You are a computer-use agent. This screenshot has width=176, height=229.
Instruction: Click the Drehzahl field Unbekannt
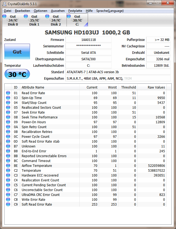[158, 52]
